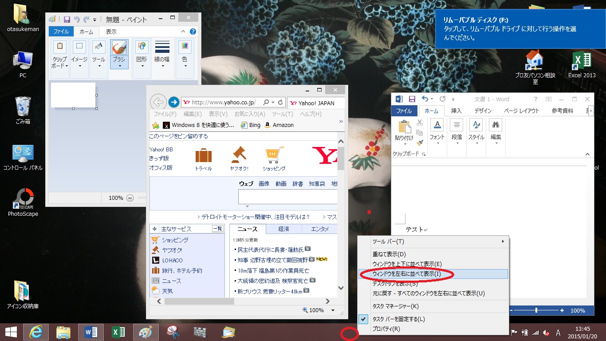Click the back arrow button in Internet Explorer
The image size is (606, 341).
point(158,102)
